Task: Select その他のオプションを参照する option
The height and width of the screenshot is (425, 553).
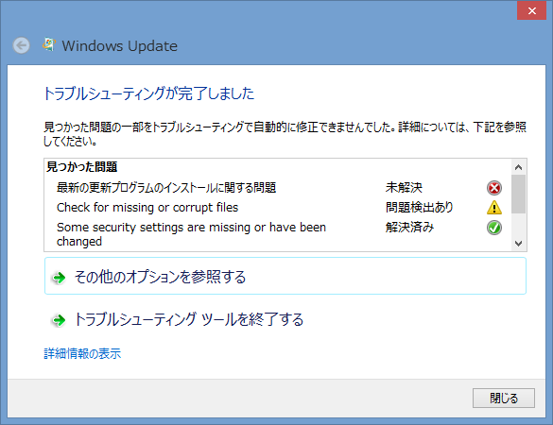Action: (x=285, y=276)
